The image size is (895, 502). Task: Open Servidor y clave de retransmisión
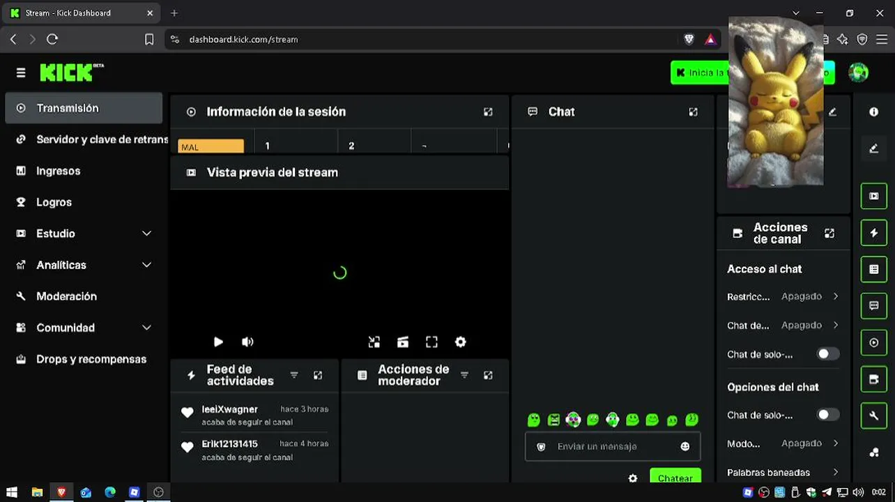(84, 139)
